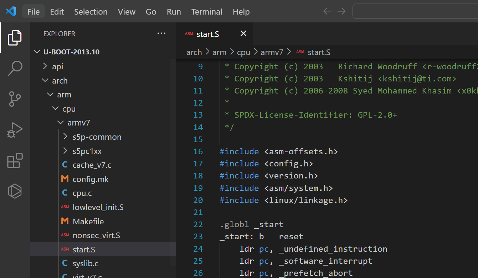This screenshot has width=478, height=278.
Task: Collapse the armv7 folder
Action: 60,123
